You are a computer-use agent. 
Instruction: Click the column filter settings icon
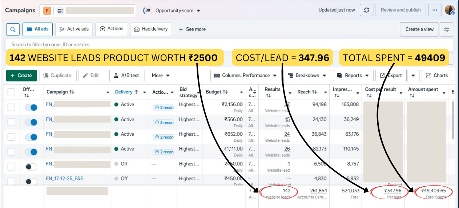click(x=446, y=29)
